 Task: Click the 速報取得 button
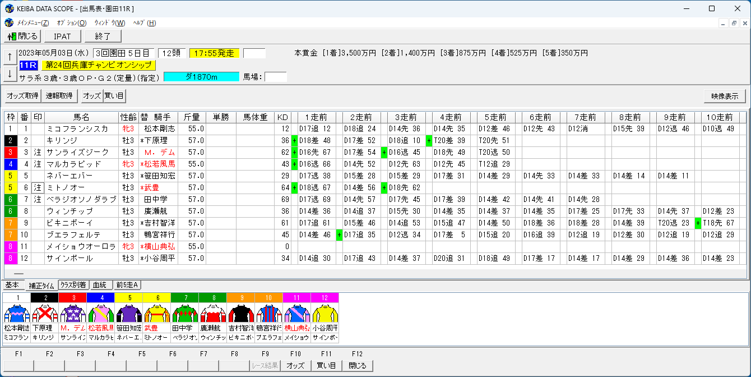tap(59, 96)
